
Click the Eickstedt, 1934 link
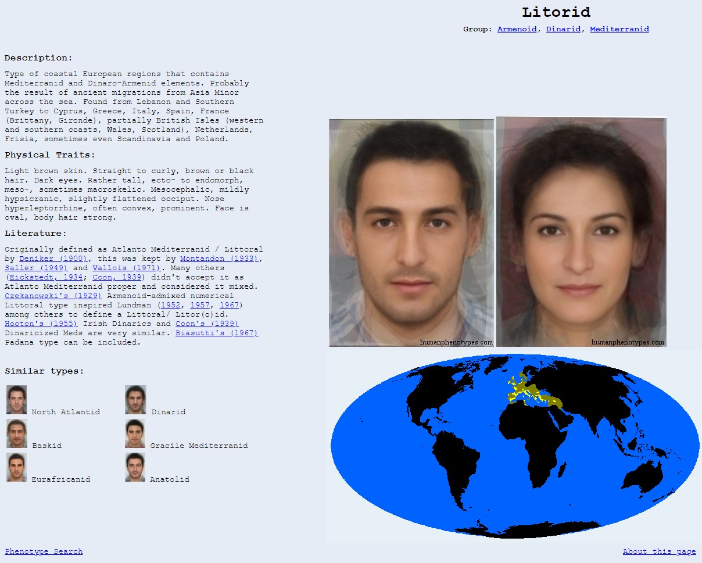coord(46,277)
